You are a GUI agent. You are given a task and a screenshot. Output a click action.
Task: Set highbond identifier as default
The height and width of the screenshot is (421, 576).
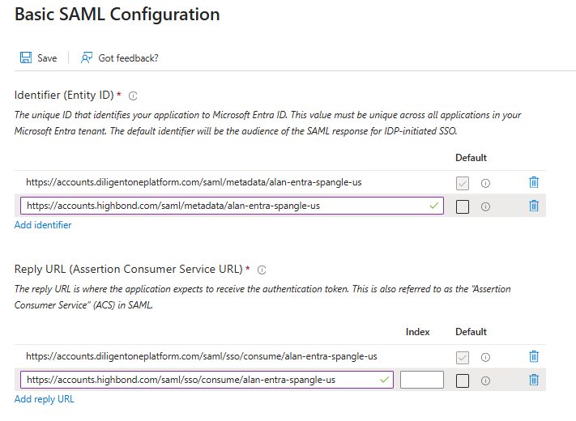(x=463, y=206)
